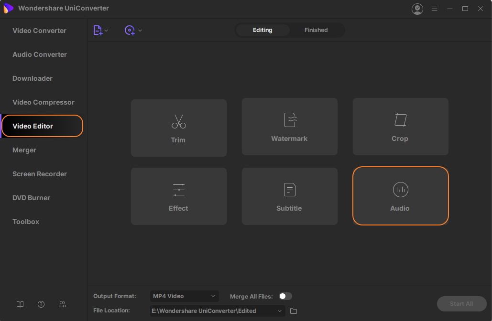Click the Start All button
492x321 pixels.
(x=461, y=304)
